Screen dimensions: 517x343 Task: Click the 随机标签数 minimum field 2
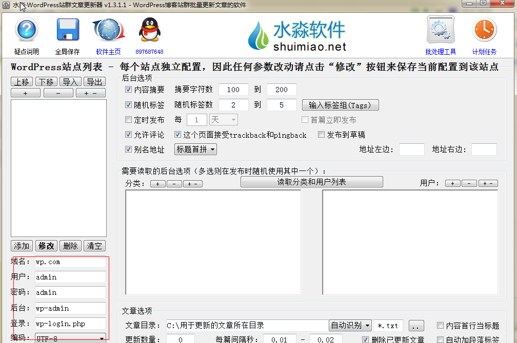coord(233,105)
